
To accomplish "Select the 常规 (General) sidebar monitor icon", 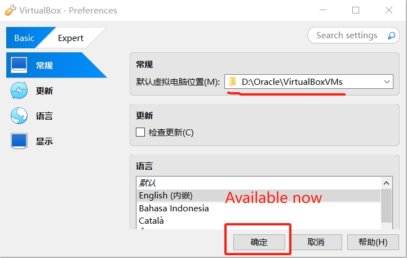I will point(19,65).
